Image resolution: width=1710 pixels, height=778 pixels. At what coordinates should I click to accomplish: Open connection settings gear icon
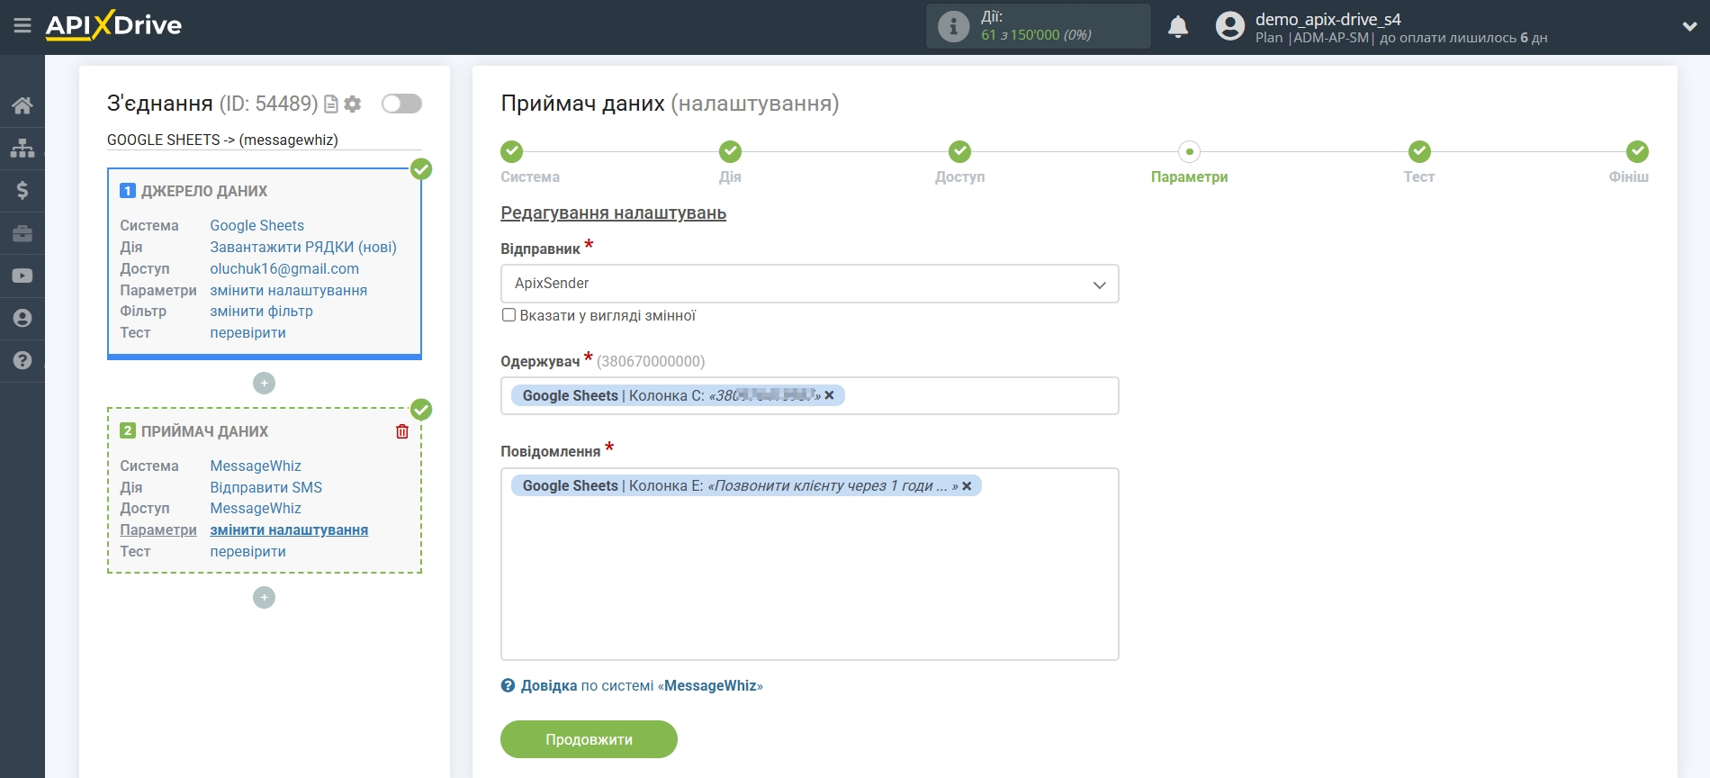(x=353, y=104)
